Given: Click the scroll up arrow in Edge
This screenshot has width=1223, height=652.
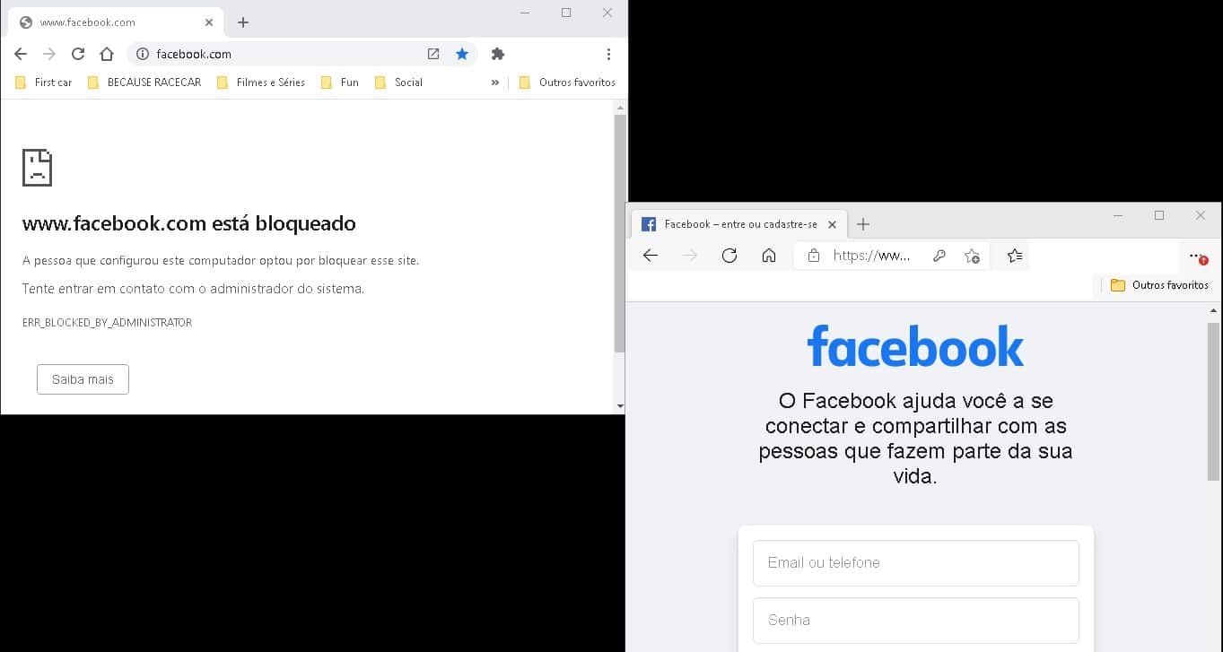Looking at the screenshot, I should tap(1214, 310).
